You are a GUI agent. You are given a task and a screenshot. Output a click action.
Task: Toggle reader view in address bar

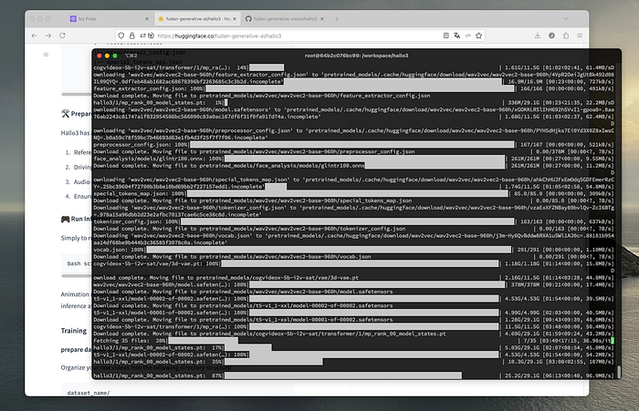[445, 36]
